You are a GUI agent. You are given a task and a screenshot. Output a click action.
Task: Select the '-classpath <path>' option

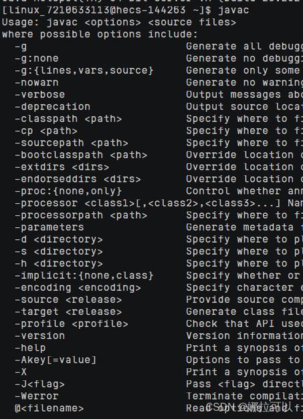click(68, 119)
